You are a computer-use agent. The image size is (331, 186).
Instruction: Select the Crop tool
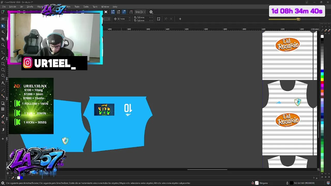(3, 39)
